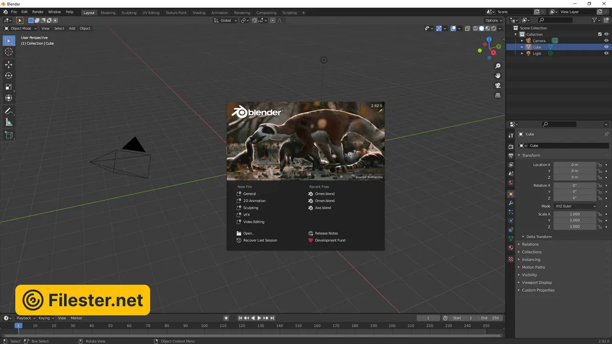Image resolution: width=612 pixels, height=344 pixels.
Task: Click frame 100 on the timeline ruler
Action: click(204, 326)
